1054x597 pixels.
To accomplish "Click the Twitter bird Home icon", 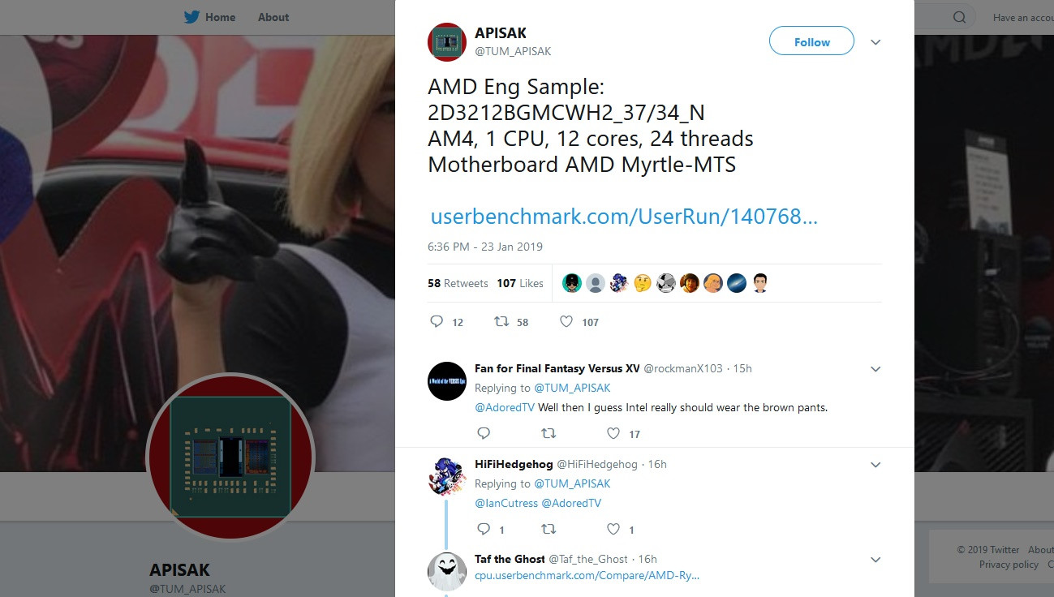I will (x=191, y=17).
